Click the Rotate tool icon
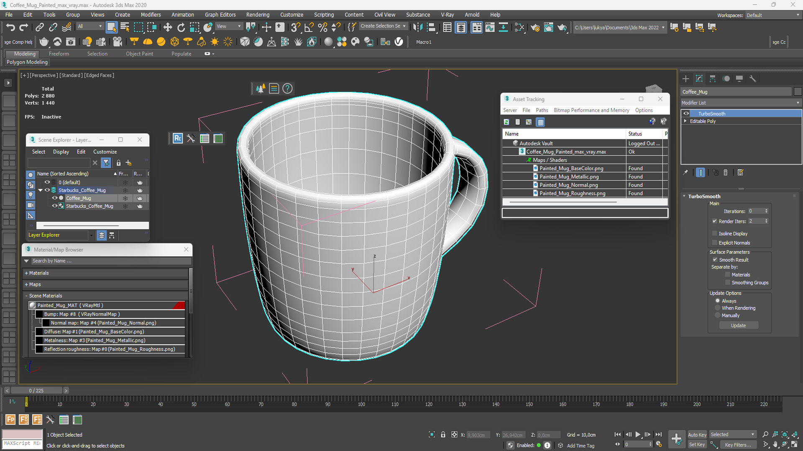 coord(181,28)
